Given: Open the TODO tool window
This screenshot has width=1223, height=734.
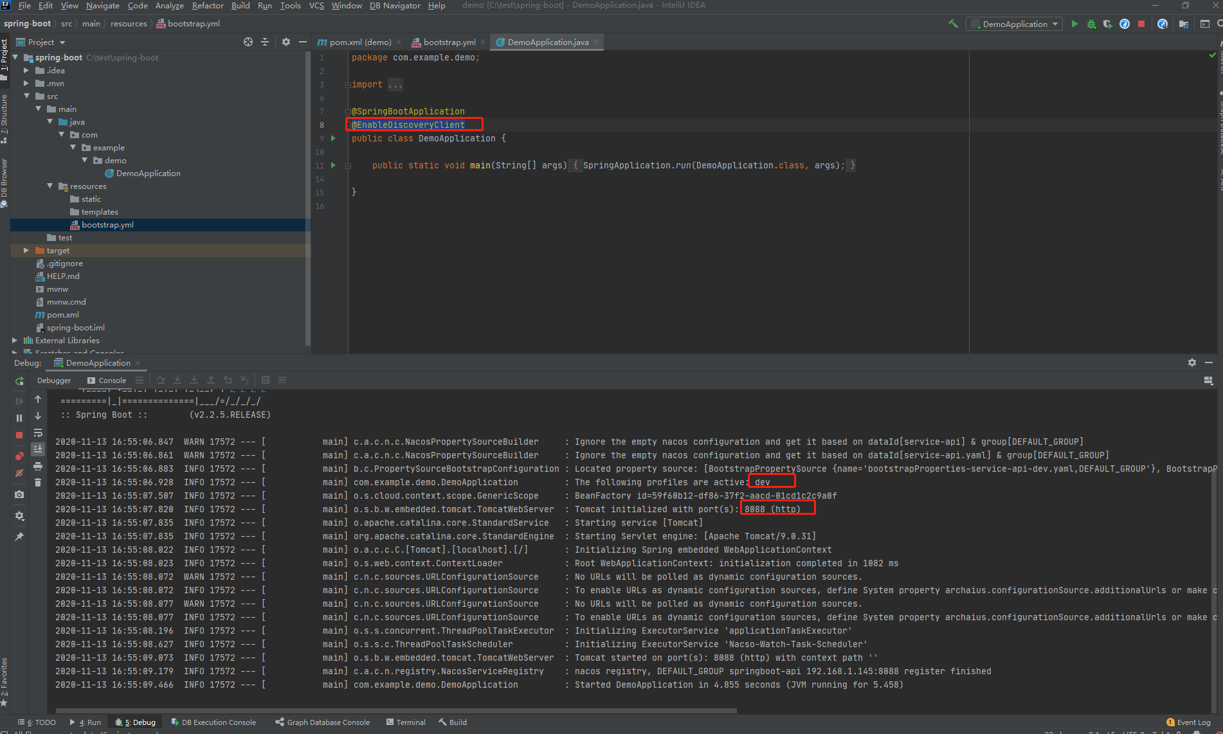Looking at the screenshot, I should pyautogui.click(x=37, y=722).
